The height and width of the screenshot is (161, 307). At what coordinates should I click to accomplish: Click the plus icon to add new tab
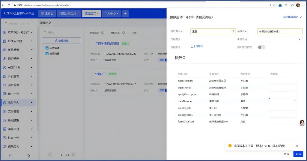(x=125, y=13)
